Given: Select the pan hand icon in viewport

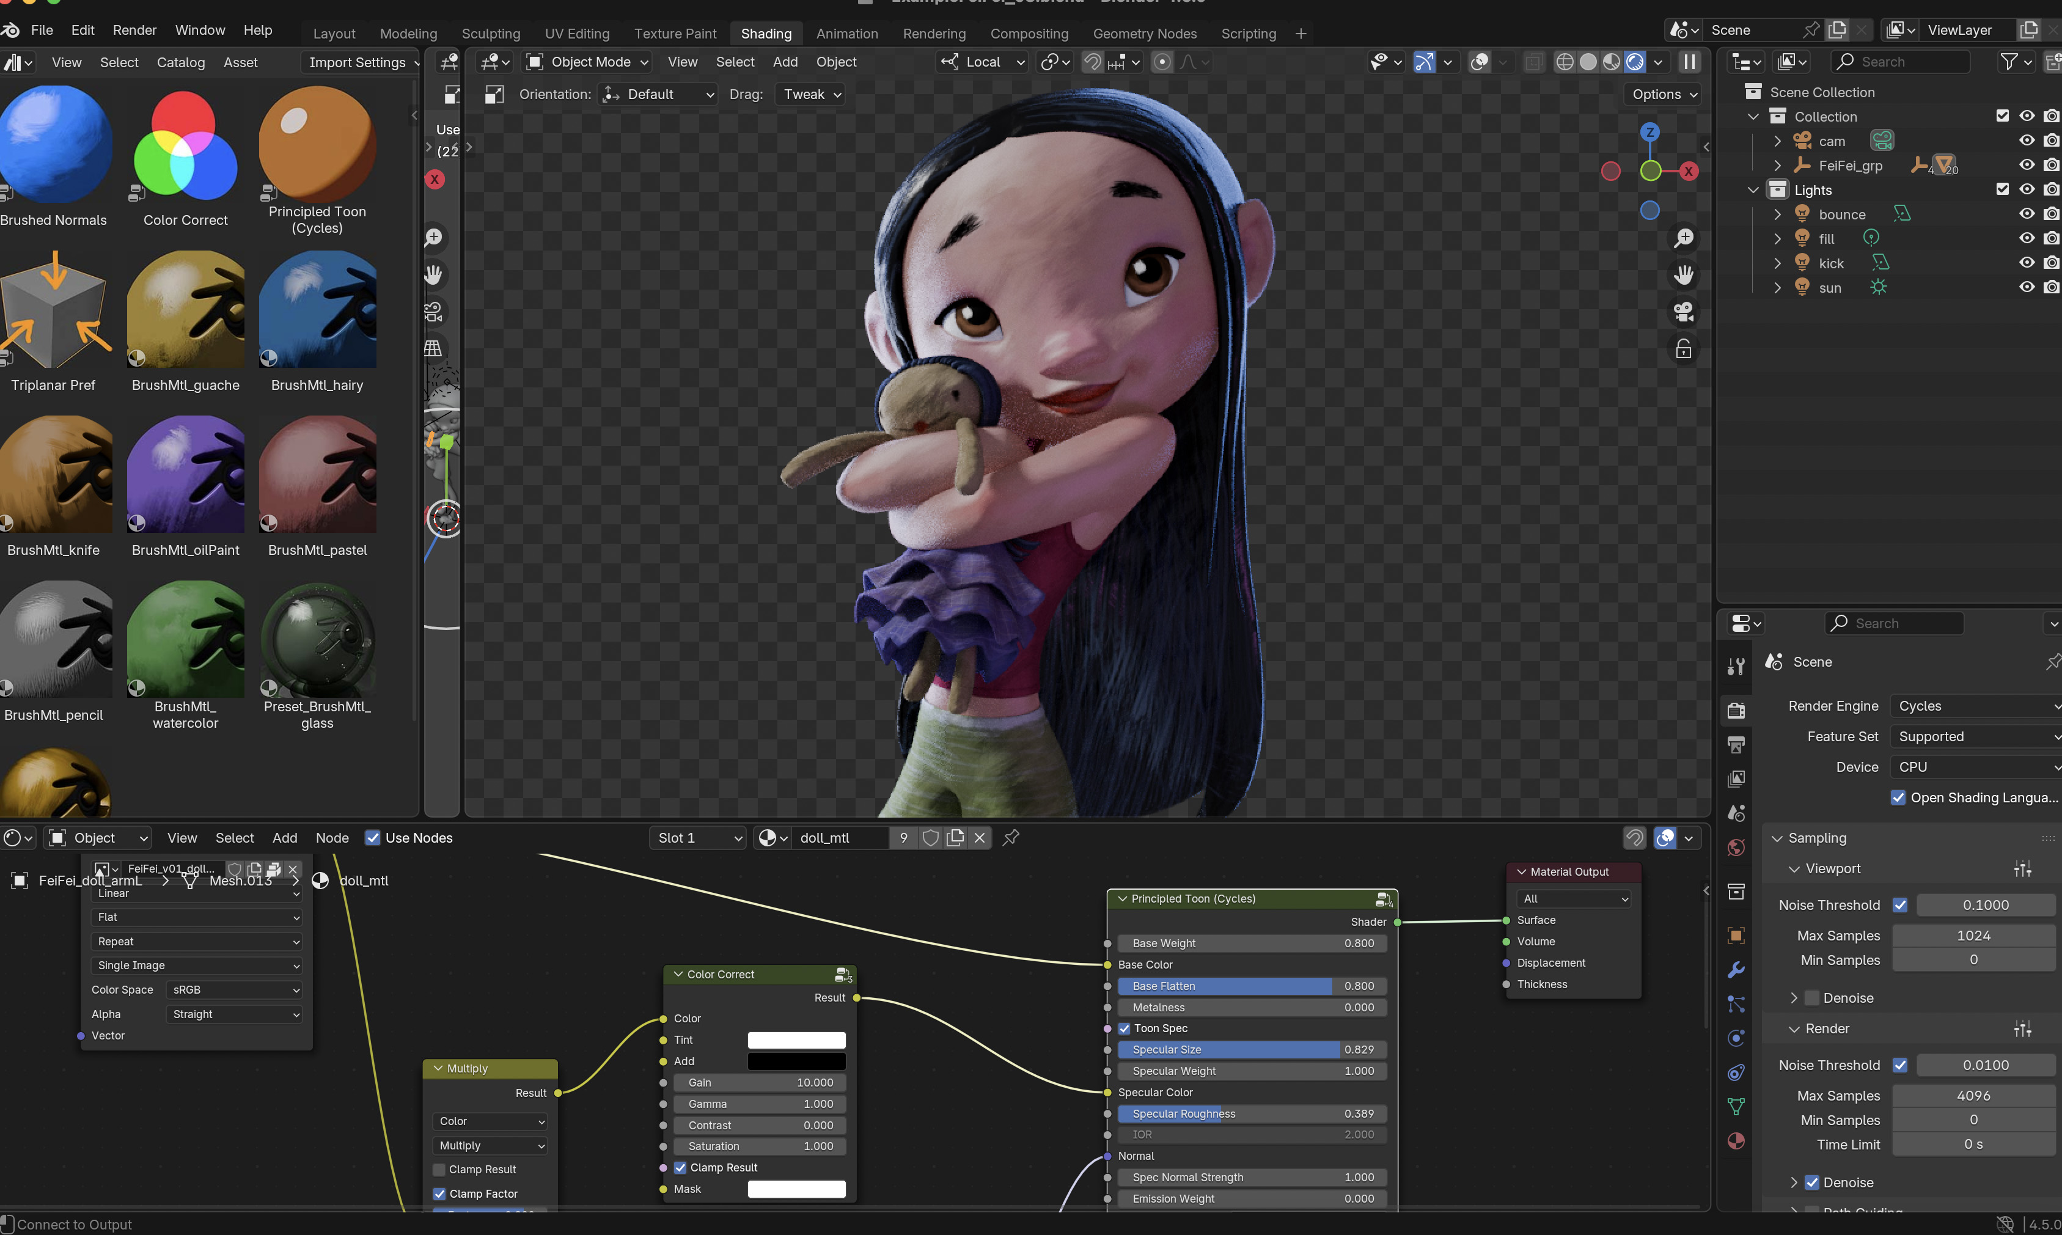Looking at the screenshot, I should (1683, 276).
